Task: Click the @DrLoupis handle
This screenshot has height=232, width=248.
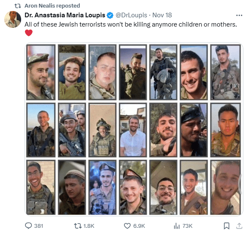Action: click(x=131, y=15)
